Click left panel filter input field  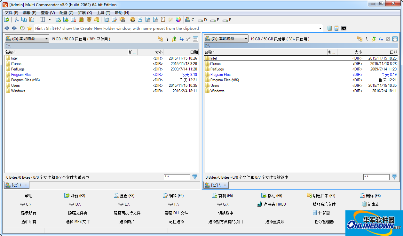(177, 177)
